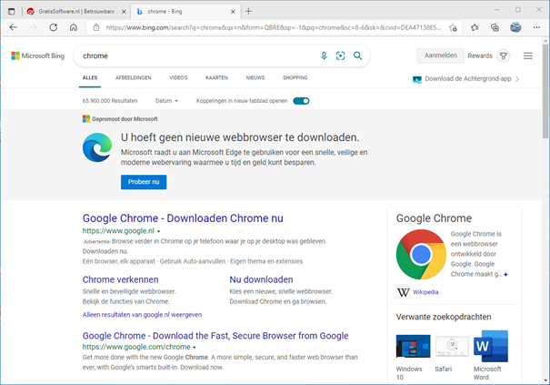
Task: Select the VIDEO'S search tab
Action: [x=178, y=77]
